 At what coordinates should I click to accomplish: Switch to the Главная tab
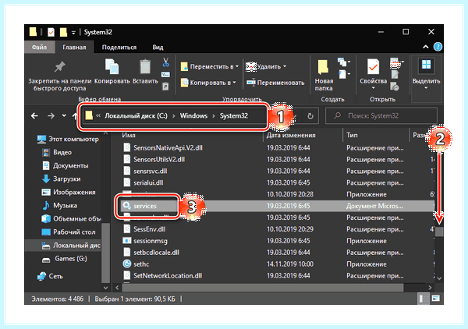(74, 47)
